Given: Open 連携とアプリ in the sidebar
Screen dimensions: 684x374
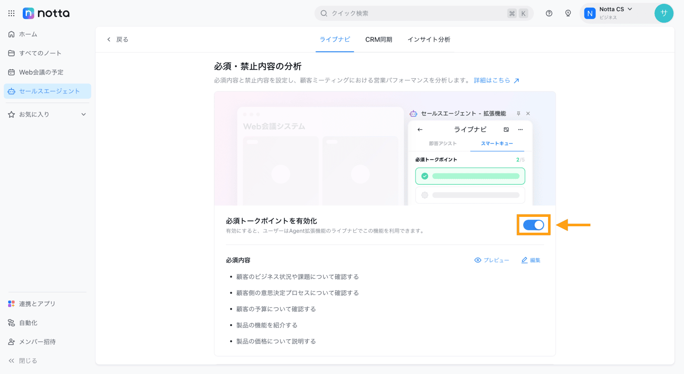Looking at the screenshot, I should (47, 304).
